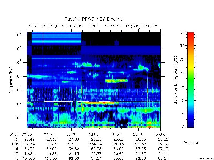The image size is (214, 160).
Task: Click the colorbar tick value 30
Action: (182, 46)
